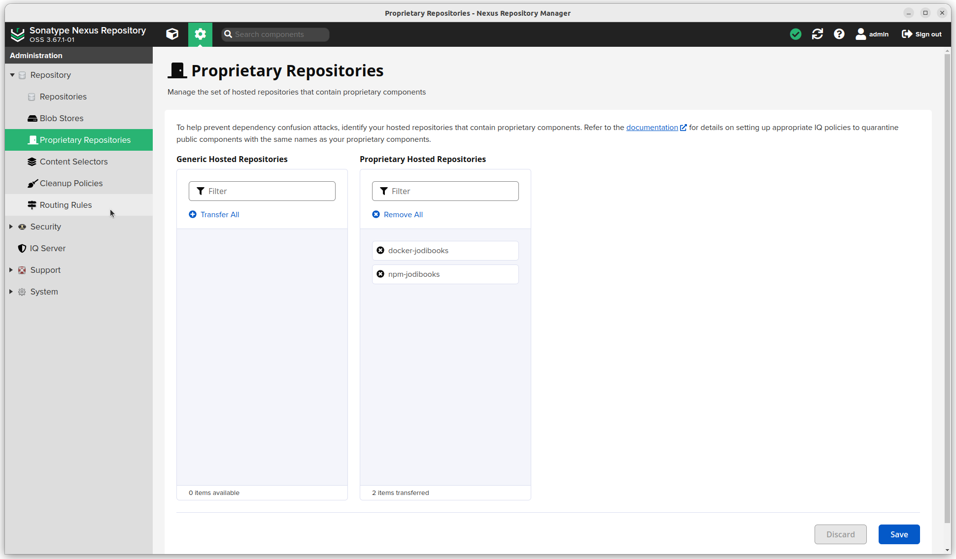Click the Remove All link
956x559 pixels.
click(403, 214)
